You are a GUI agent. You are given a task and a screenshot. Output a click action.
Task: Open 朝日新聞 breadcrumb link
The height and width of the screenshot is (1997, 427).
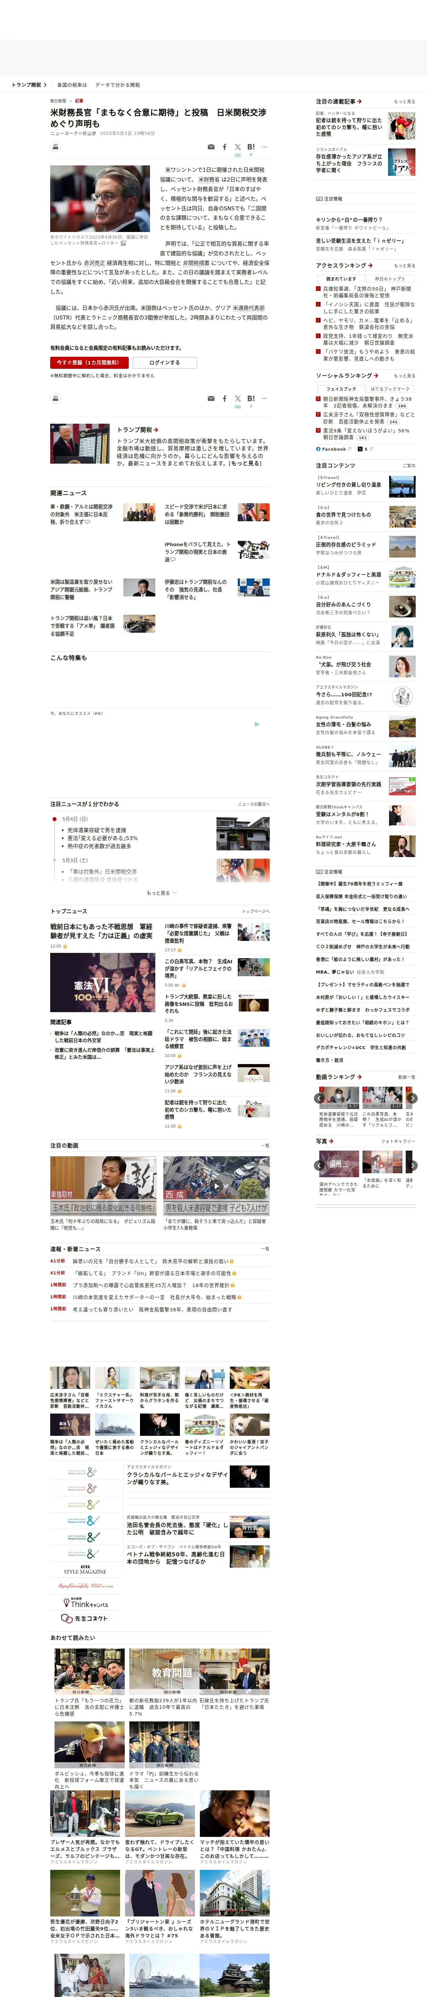(58, 101)
